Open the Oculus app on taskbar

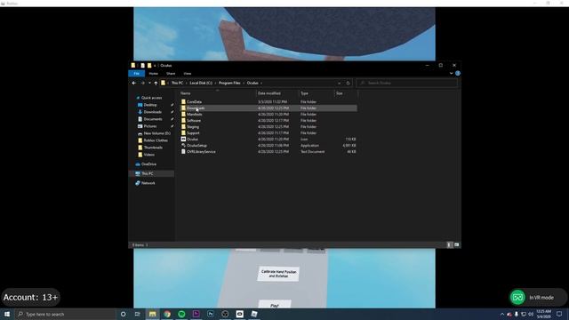239,314
